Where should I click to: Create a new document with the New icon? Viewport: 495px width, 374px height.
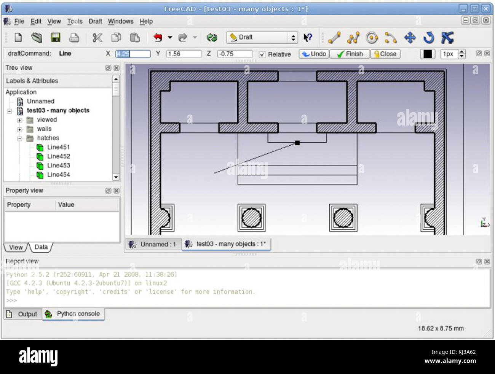pos(18,37)
